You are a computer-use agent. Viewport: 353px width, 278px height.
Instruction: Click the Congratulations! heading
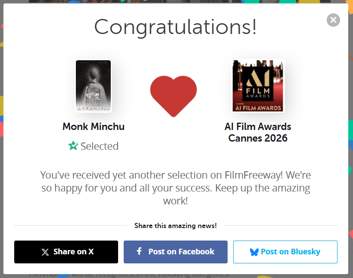[x=175, y=27]
